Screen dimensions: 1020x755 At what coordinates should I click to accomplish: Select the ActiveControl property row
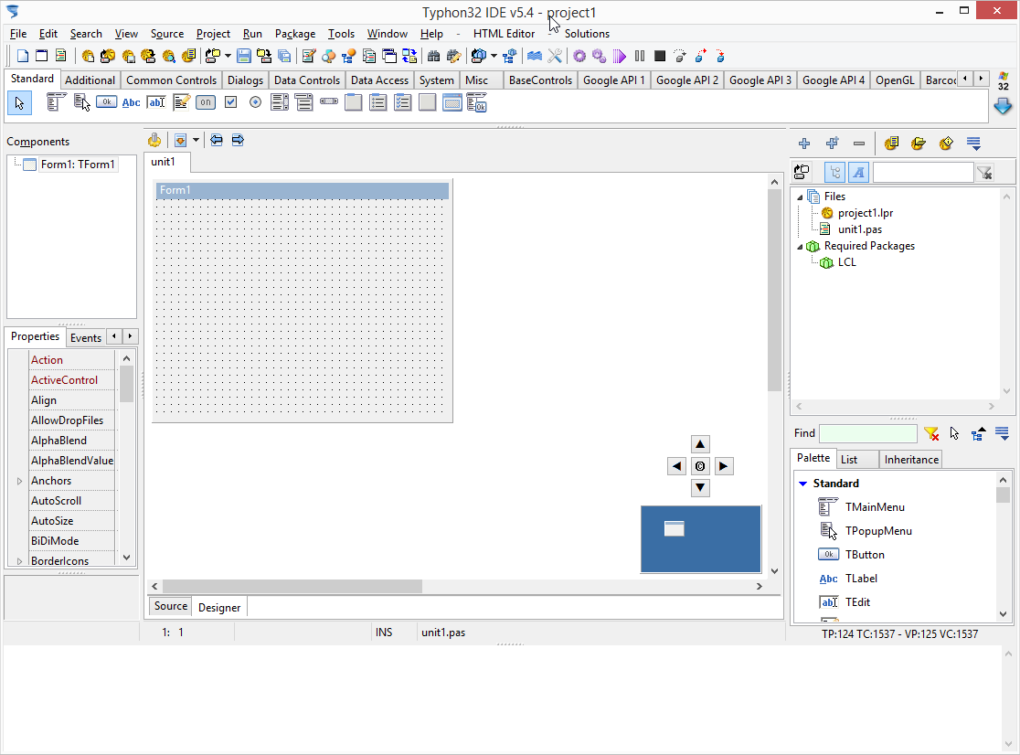coord(72,380)
